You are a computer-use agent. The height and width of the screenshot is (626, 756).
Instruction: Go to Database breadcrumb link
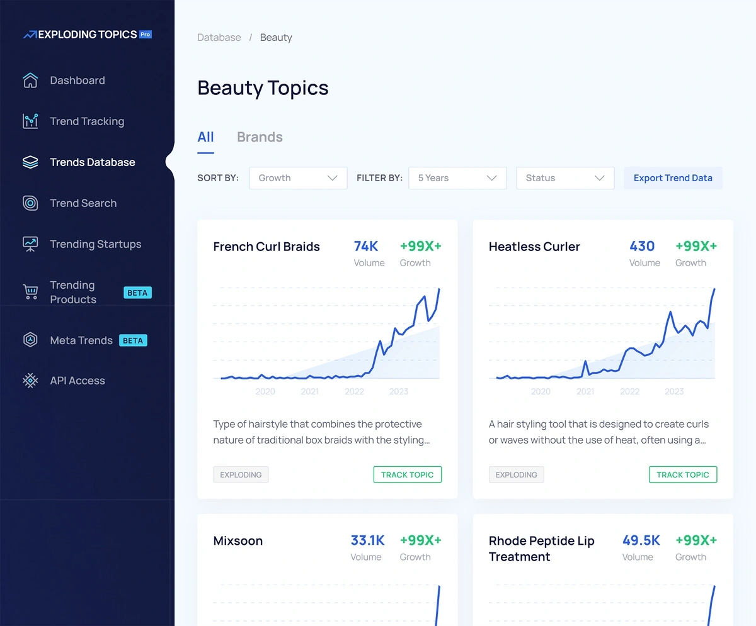pos(219,38)
